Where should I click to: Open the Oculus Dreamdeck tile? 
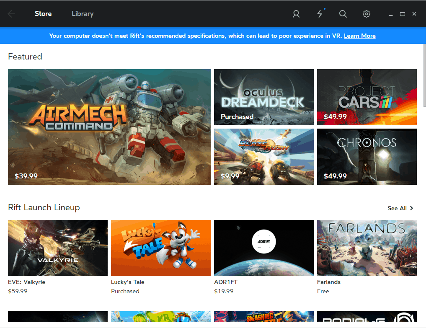(264, 97)
